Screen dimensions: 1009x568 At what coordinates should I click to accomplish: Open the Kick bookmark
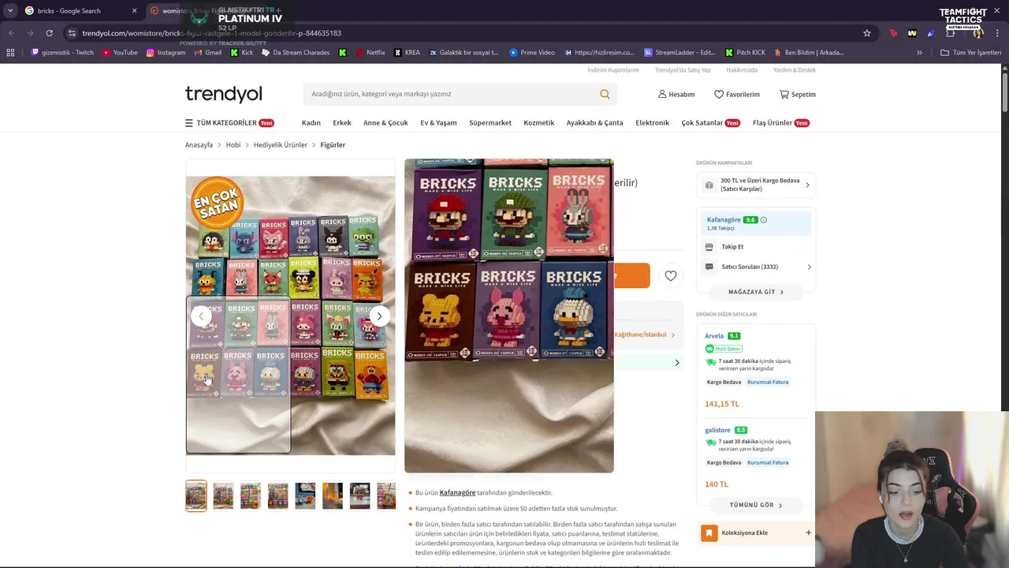pos(242,52)
